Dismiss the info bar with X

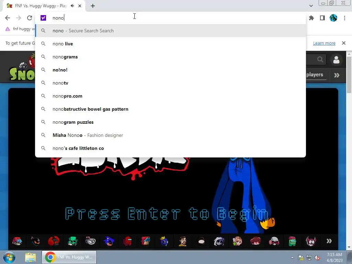[343, 43]
